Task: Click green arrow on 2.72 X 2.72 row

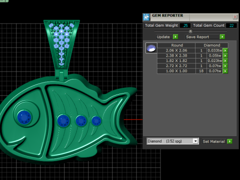Action: tap(225, 66)
